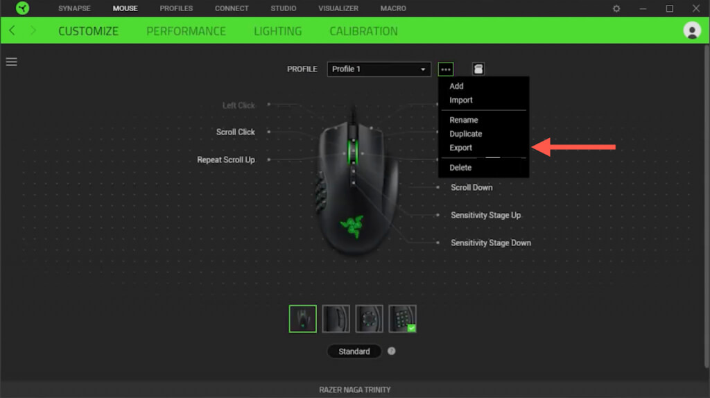Viewport: 710px width, 398px height.
Task: Click the Standard help question mark
Action: click(391, 351)
